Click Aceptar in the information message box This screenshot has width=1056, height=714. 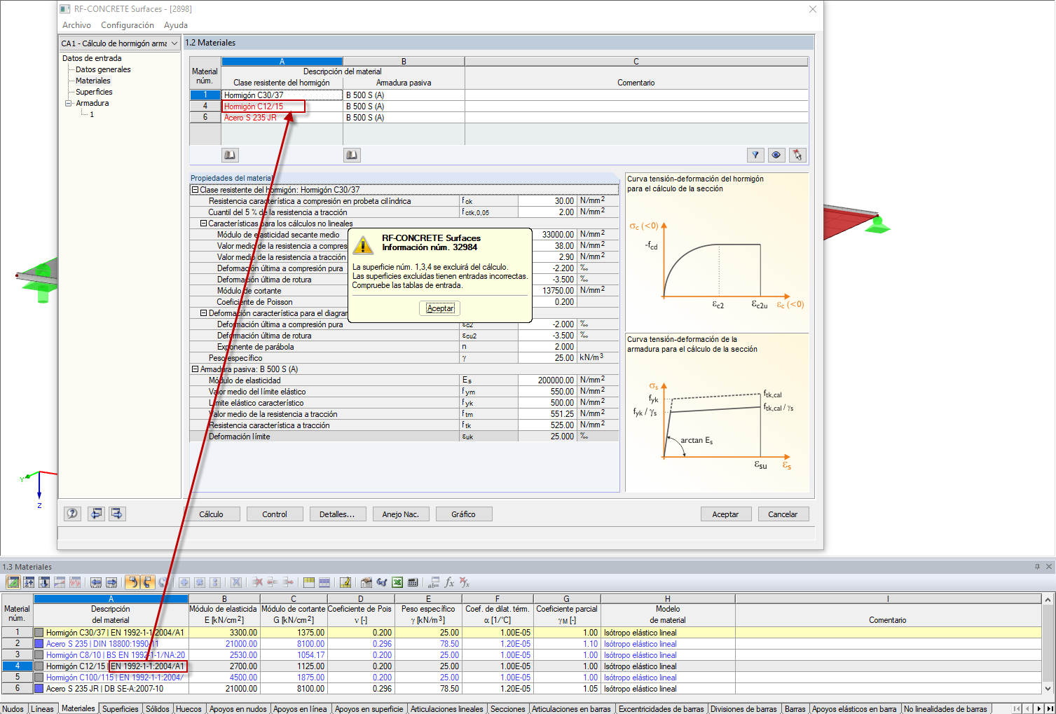click(x=440, y=308)
